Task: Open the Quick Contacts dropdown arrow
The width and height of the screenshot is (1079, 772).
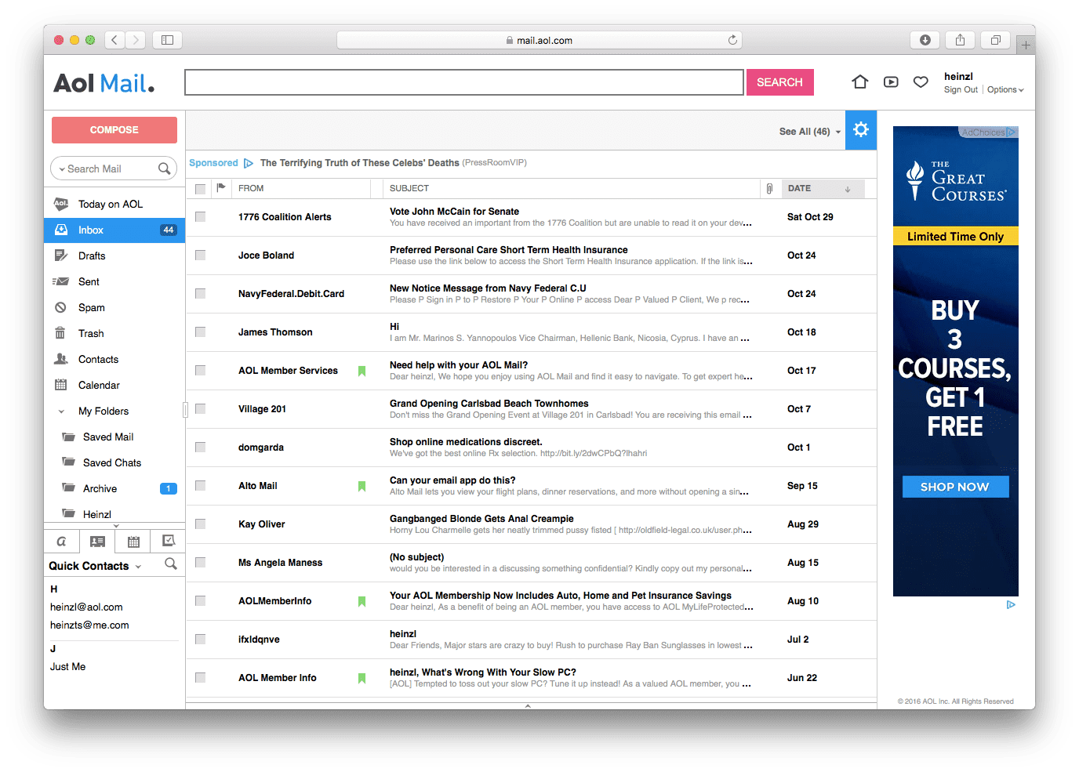Action: (139, 567)
